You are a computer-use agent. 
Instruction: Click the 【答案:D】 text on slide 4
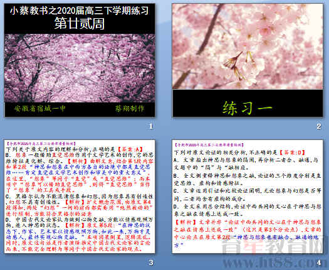click(292, 152)
